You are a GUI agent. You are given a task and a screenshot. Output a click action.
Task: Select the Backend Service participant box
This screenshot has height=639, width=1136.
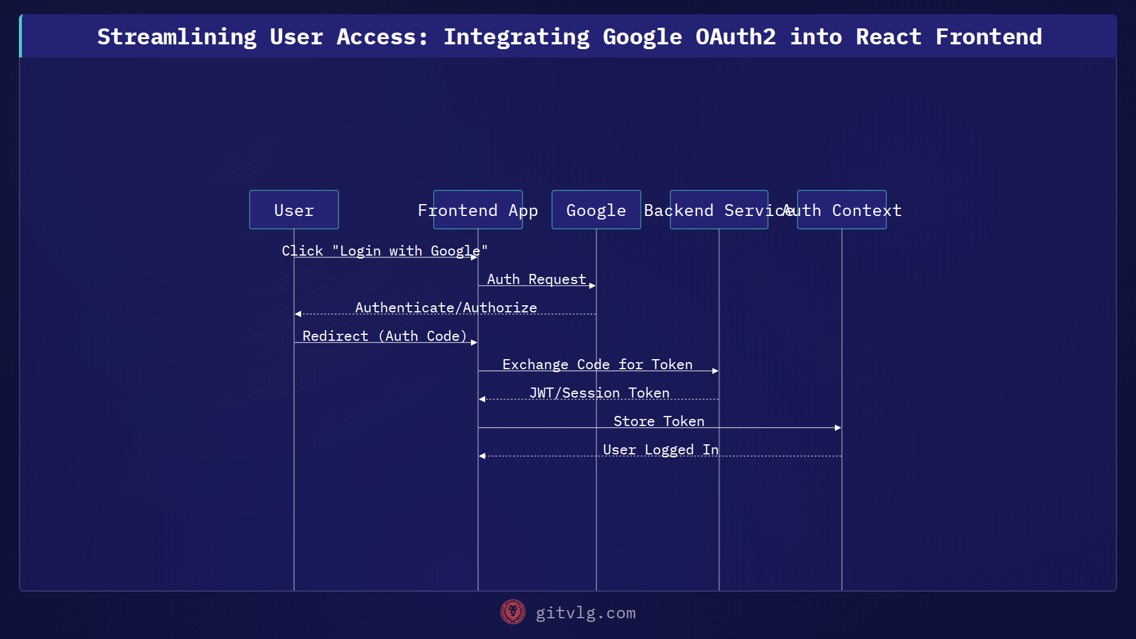tap(719, 209)
